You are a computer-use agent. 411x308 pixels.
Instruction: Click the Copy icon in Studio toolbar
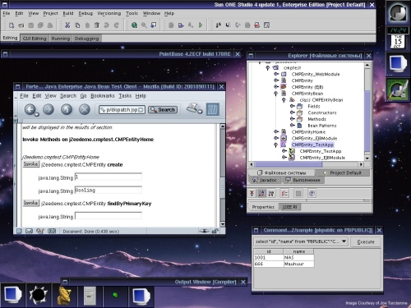77,25
